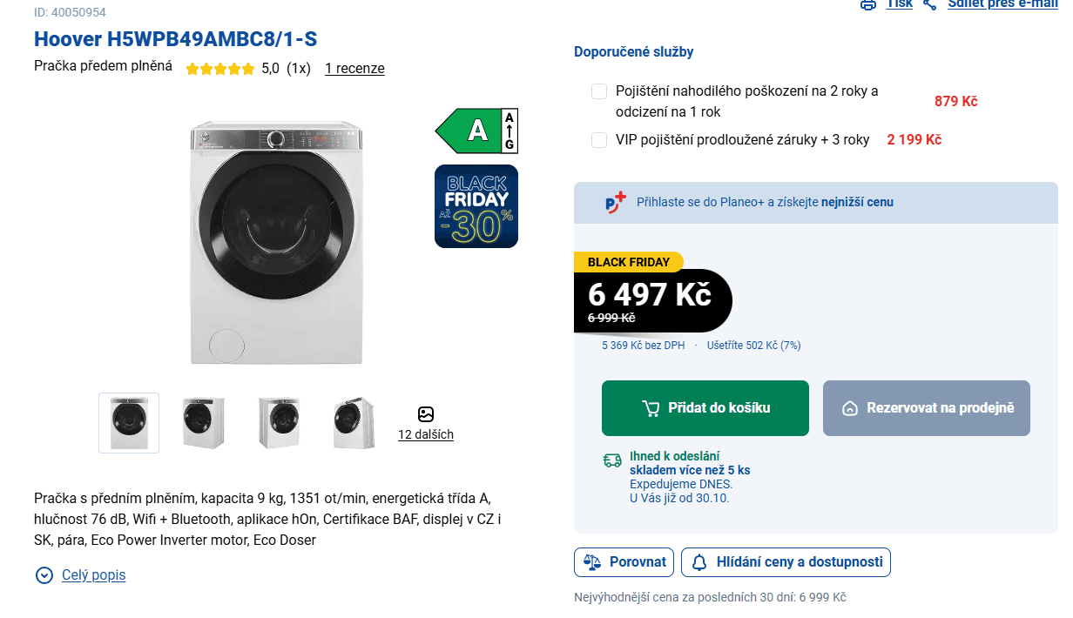Click the share icon next to Sdílet přes e-mail

pos(928,4)
